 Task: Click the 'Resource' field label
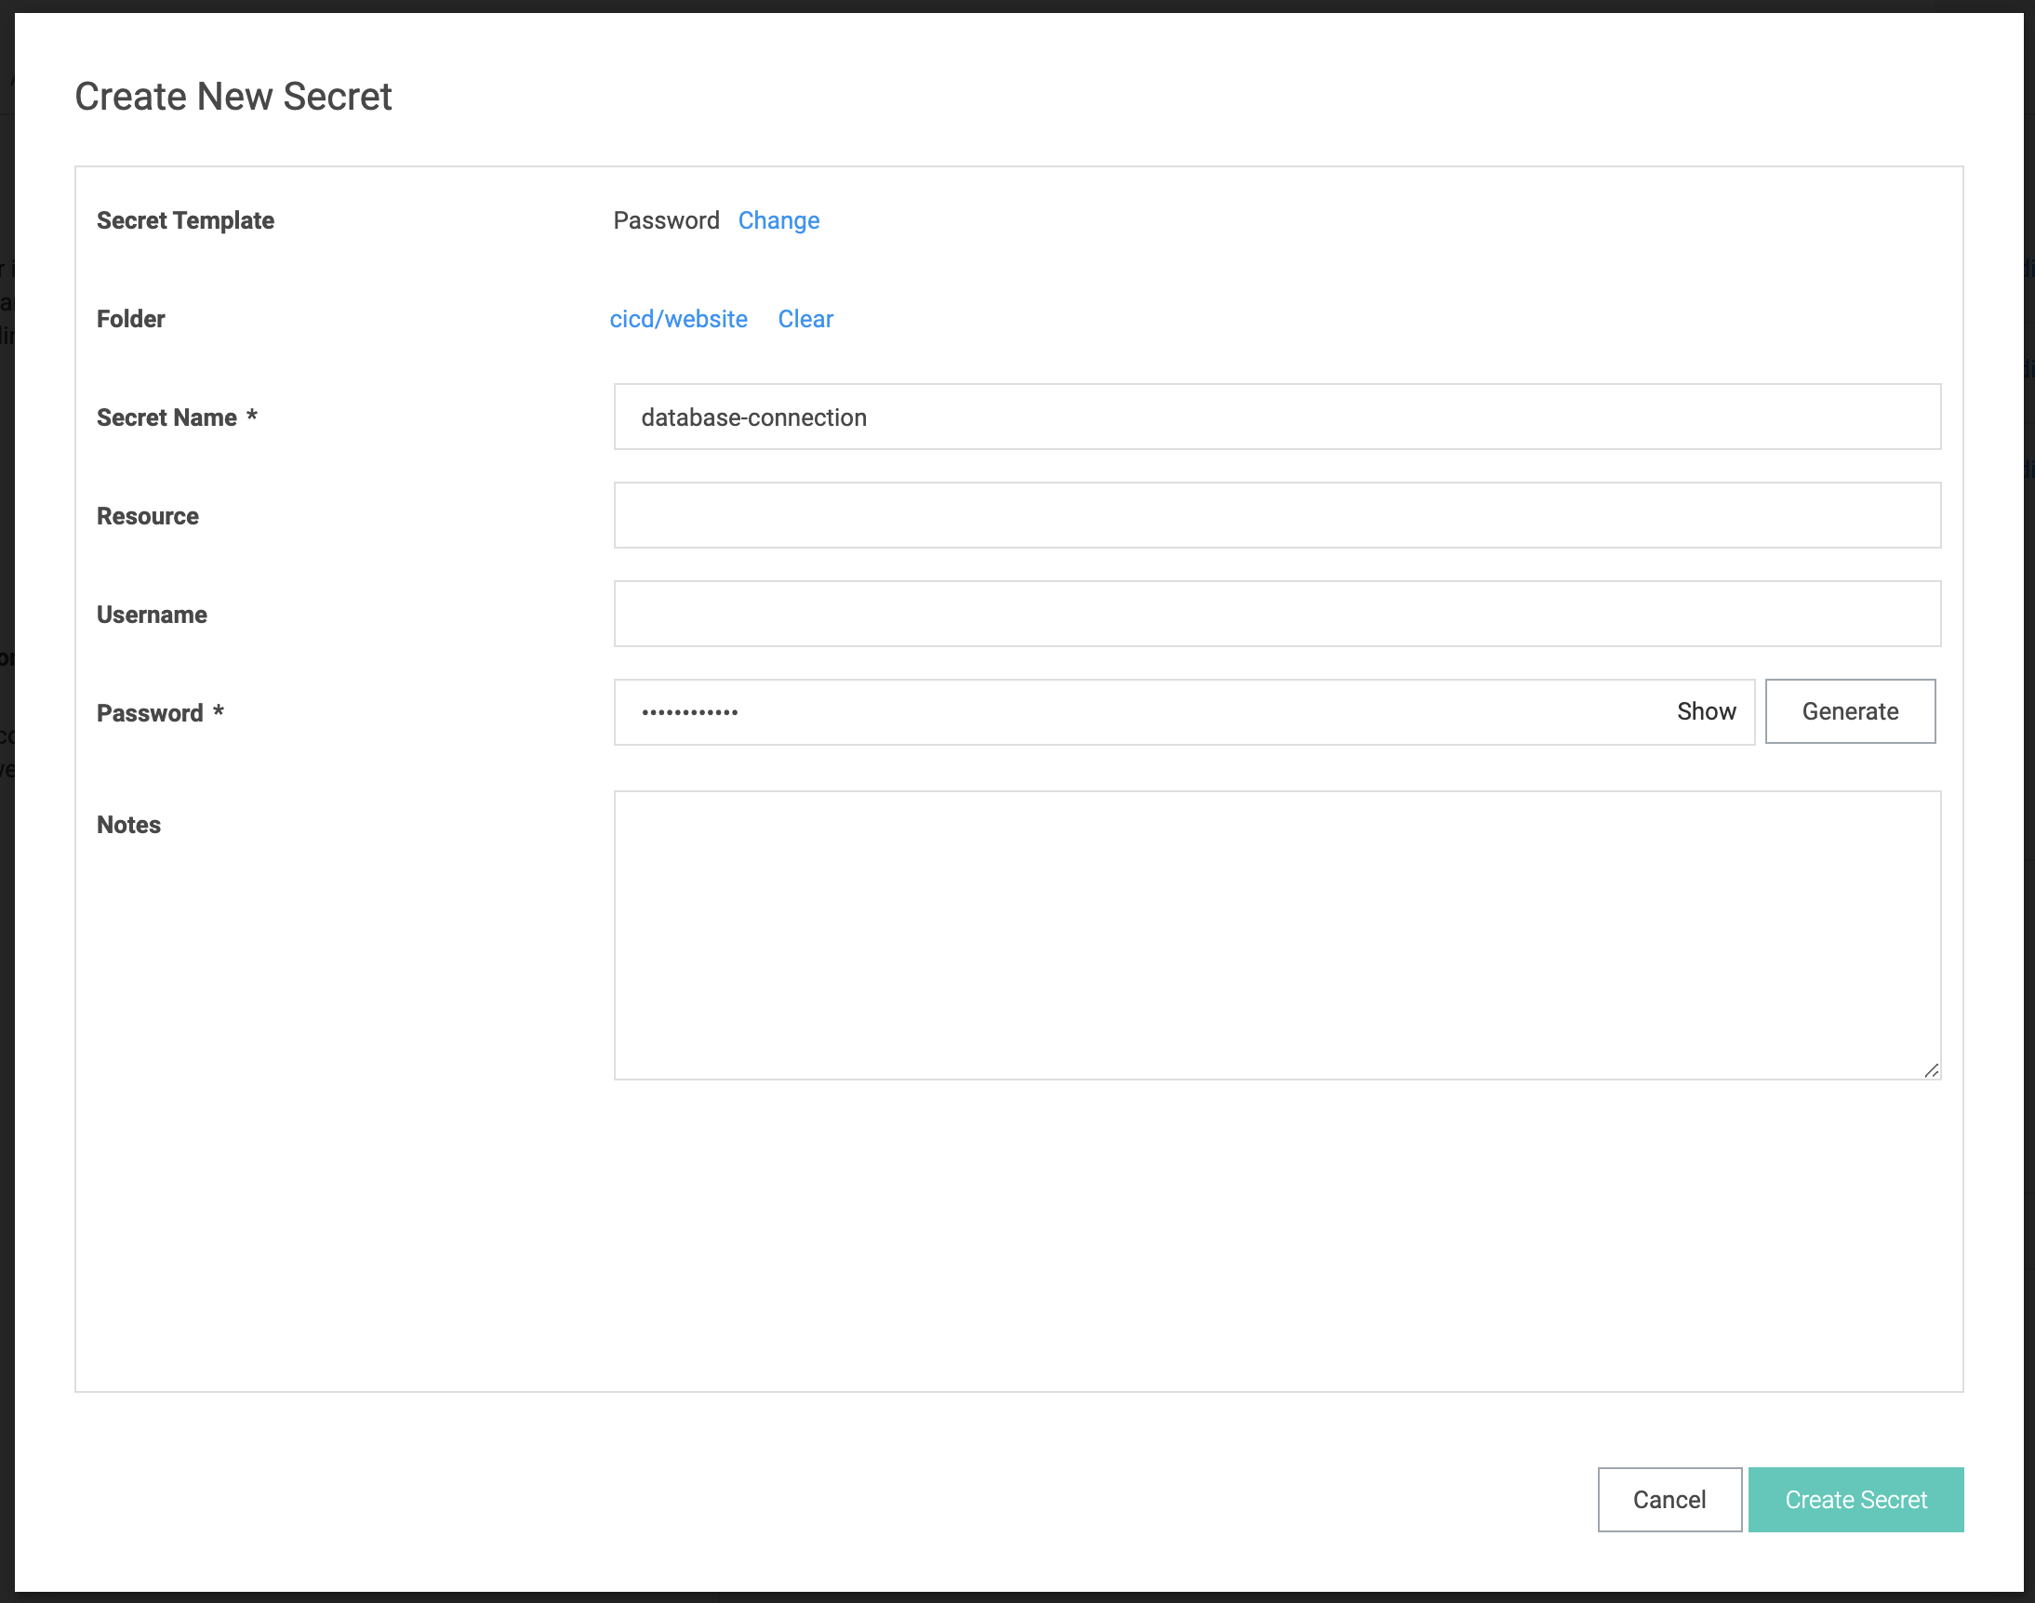(x=147, y=516)
